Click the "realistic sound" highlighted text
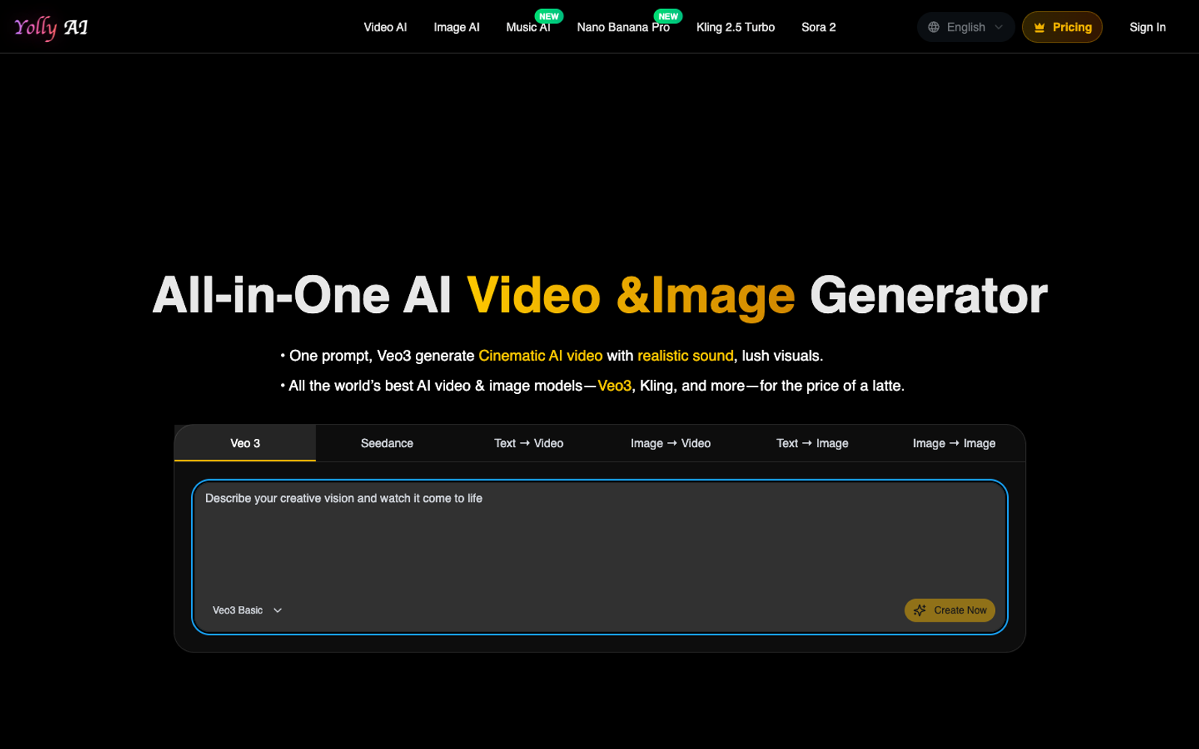Screen dimensions: 1199x749 click(685, 356)
